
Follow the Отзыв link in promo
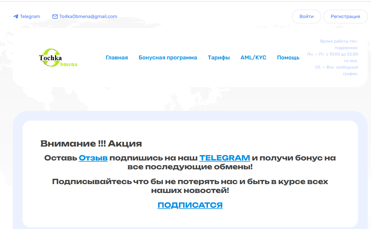point(93,158)
